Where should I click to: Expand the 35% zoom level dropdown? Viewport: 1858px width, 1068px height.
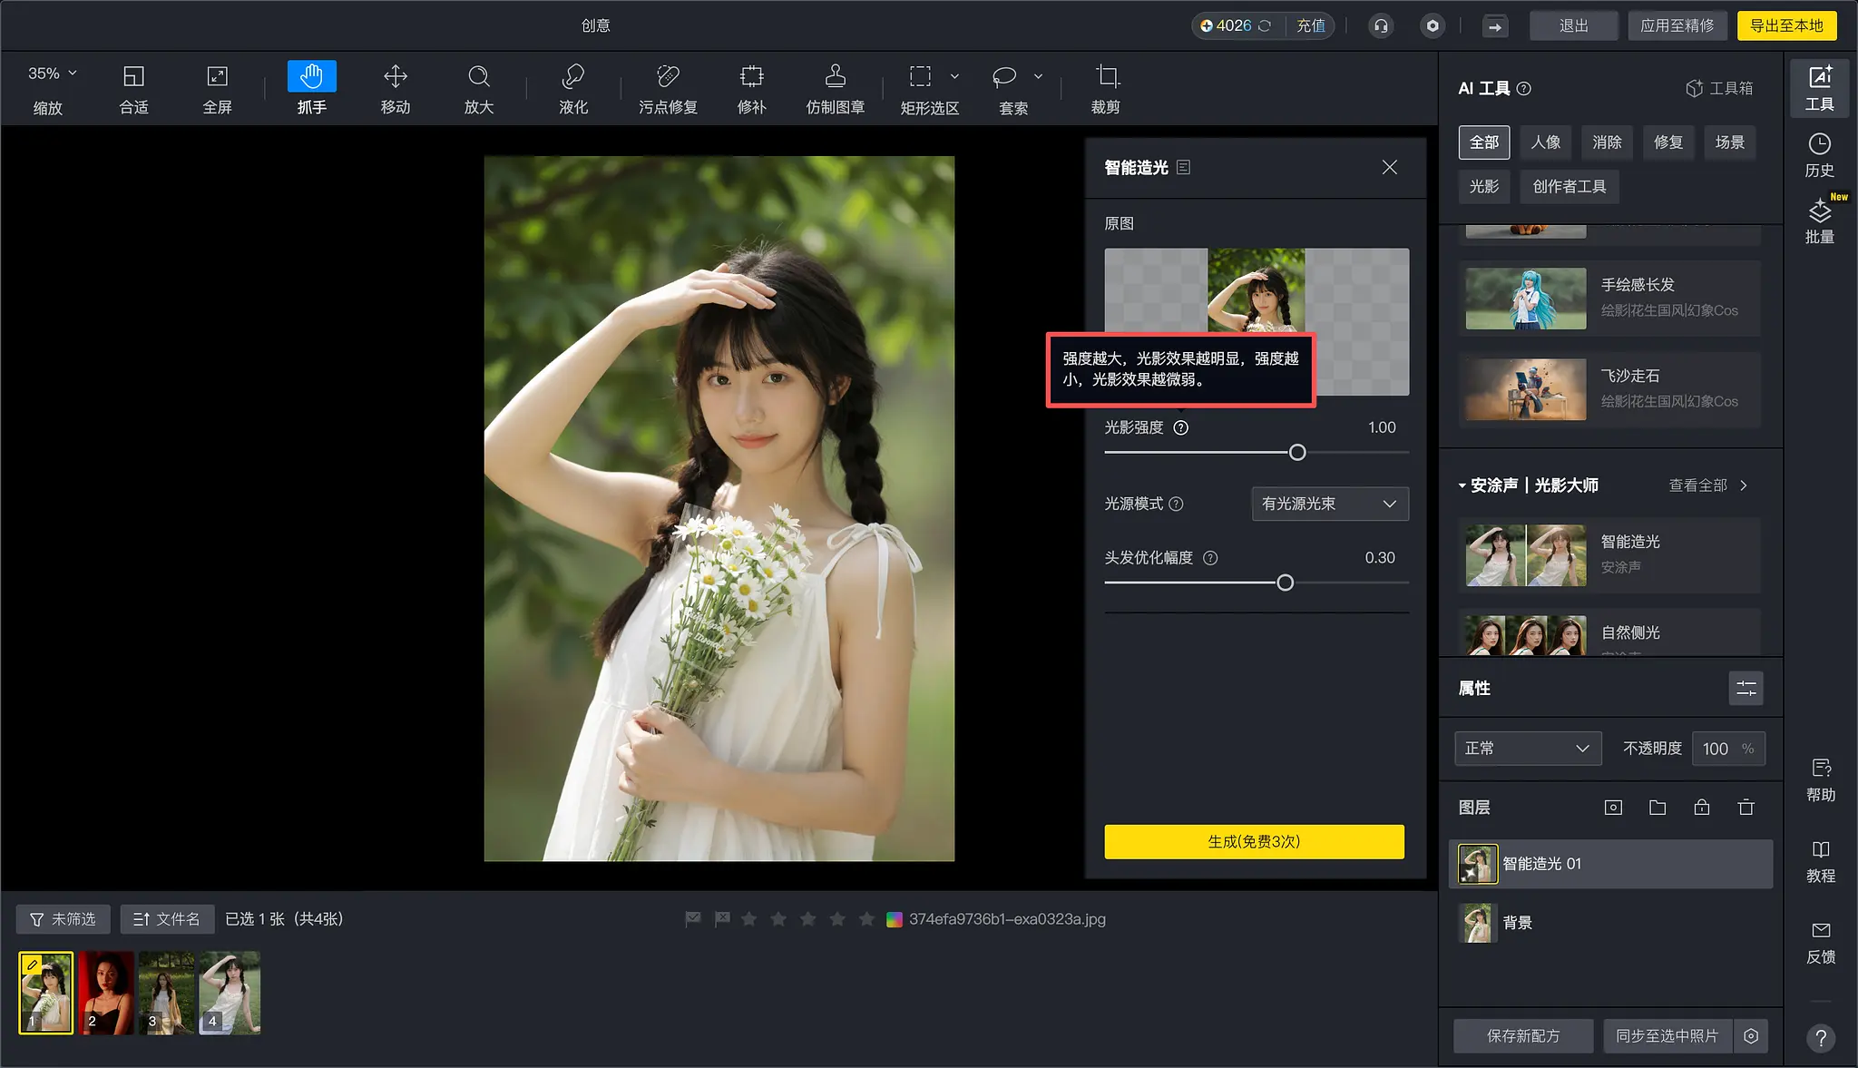click(50, 72)
